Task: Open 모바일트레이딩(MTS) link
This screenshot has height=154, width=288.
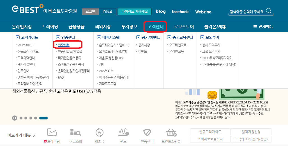Action: pyautogui.click(x=113, y=51)
